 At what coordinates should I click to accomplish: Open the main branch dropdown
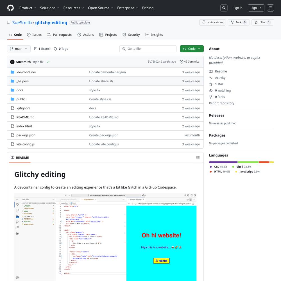pyautogui.click(x=19, y=49)
